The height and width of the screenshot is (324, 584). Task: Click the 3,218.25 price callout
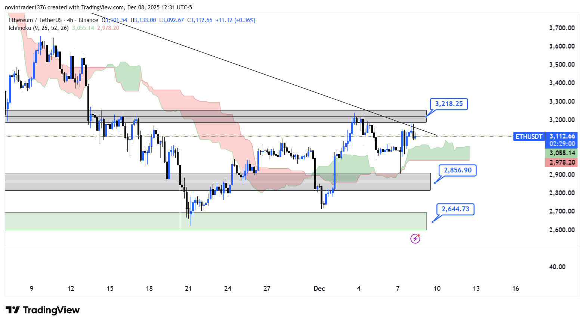(x=449, y=104)
